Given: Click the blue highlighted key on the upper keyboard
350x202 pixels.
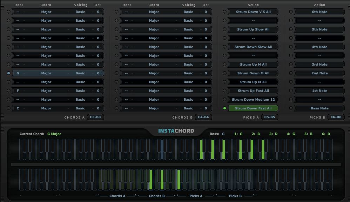Looking at the screenshot, I should pyautogui.click(x=162, y=149).
